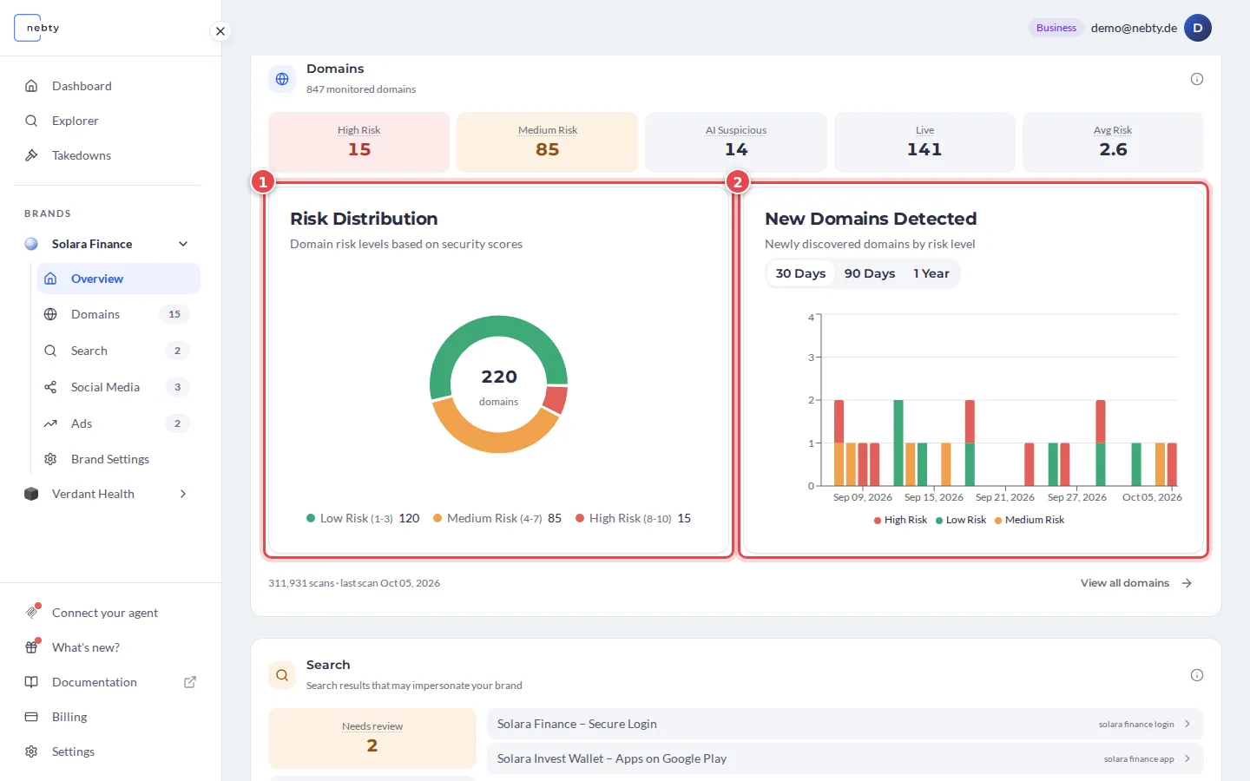This screenshot has width=1250, height=781.
Task: Click the Needs review 2 tile
Action: [372, 738]
